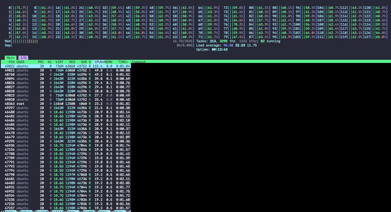Select process row with PID 46935
The height and width of the screenshot is (212, 391).
pyautogui.click(x=65, y=146)
